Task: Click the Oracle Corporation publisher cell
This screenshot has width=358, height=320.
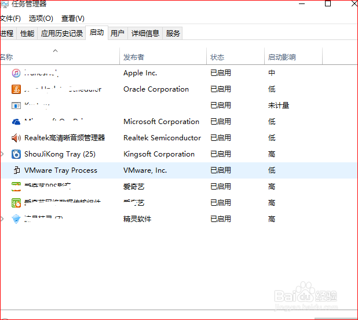Action: (x=156, y=89)
